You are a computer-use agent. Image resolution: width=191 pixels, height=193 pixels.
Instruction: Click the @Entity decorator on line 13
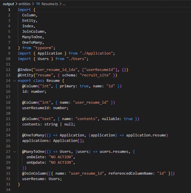coord(26,75)
